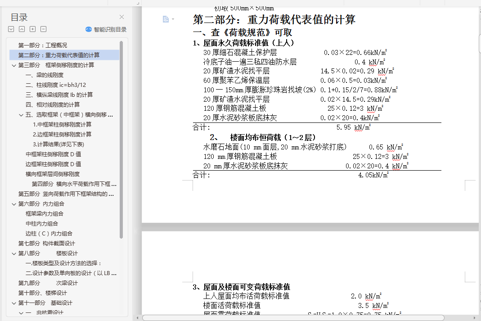
Task: Click the line 120 厚钢筋混凝土板
Action: [235, 109]
